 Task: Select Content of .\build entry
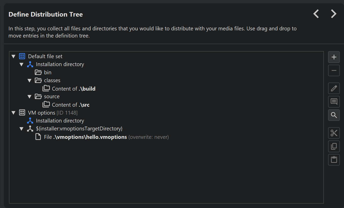coord(73,89)
